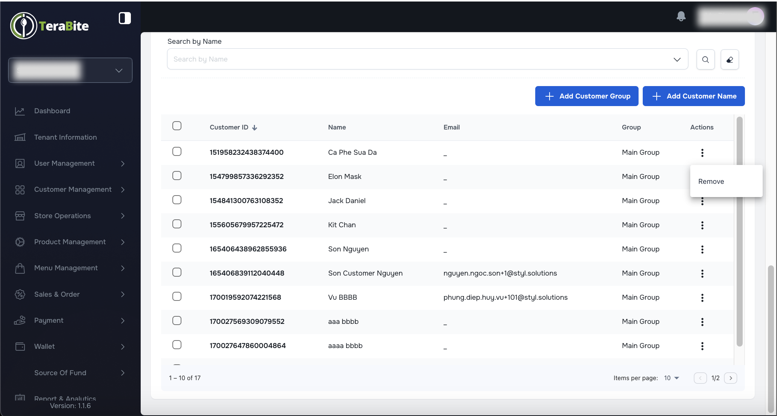Open the Dashboard from the sidebar

click(52, 111)
